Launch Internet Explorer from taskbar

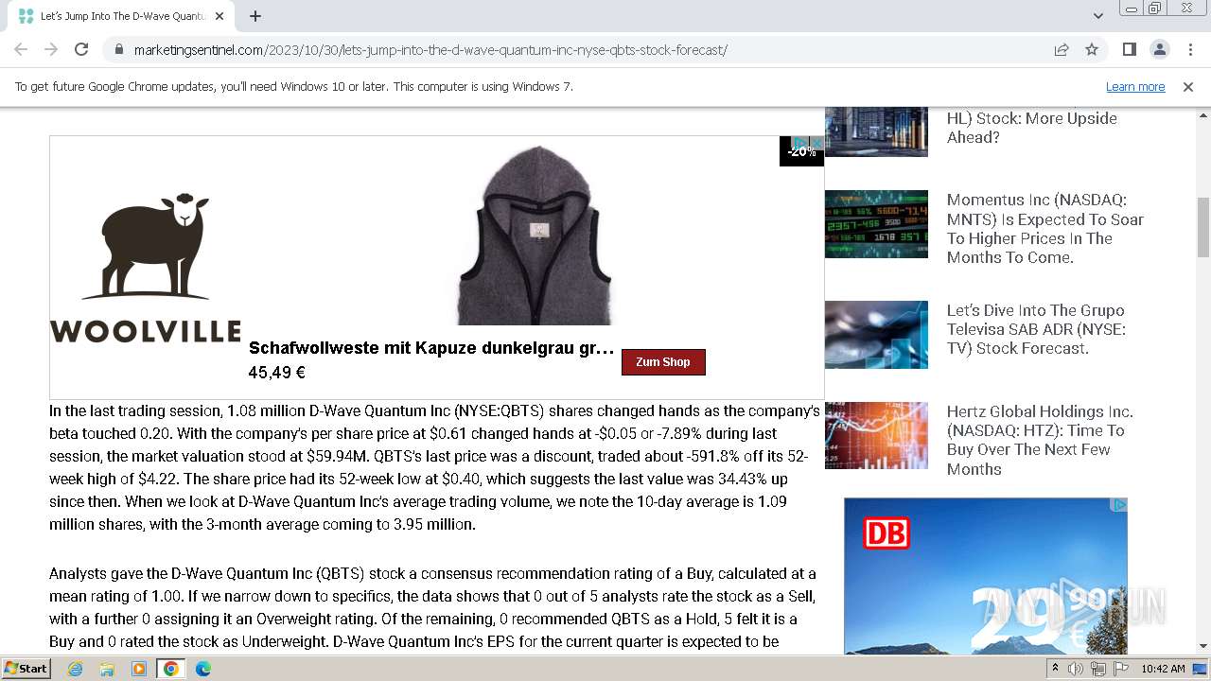tap(76, 669)
